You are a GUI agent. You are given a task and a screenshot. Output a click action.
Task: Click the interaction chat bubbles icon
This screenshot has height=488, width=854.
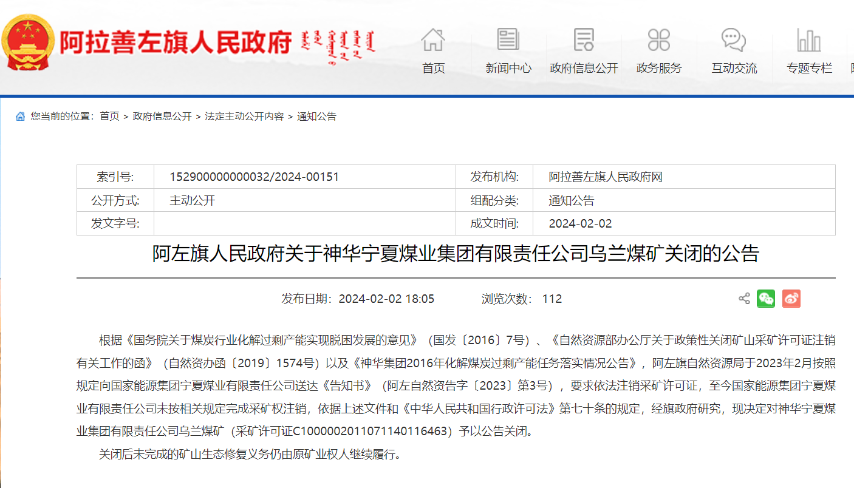click(x=734, y=39)
